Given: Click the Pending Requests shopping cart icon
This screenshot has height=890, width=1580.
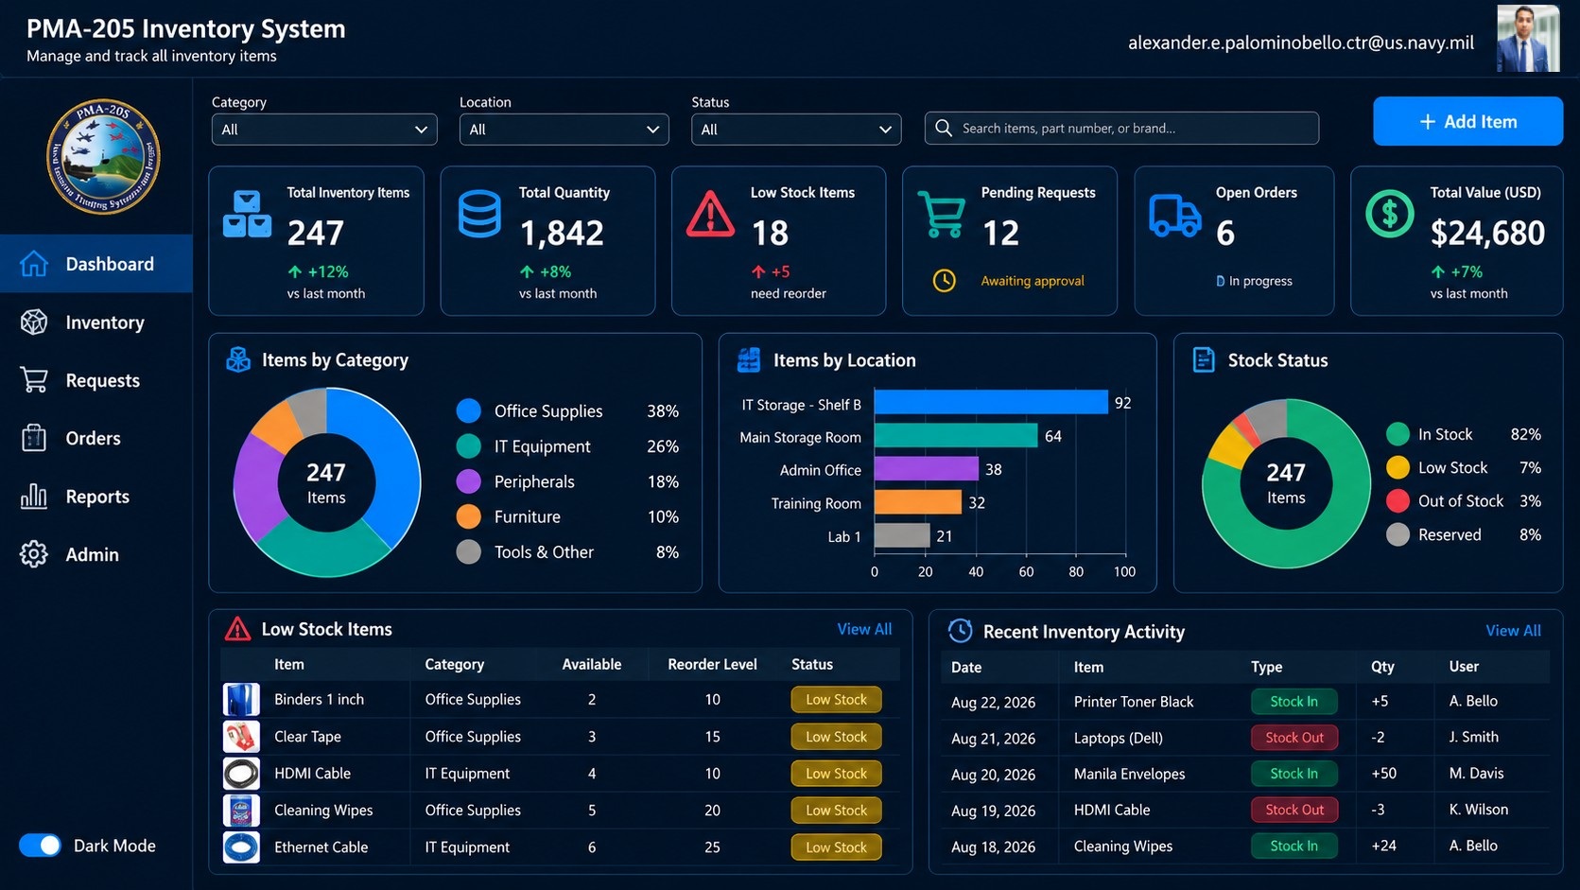Looking at the screenshot, I should (942, 214).
